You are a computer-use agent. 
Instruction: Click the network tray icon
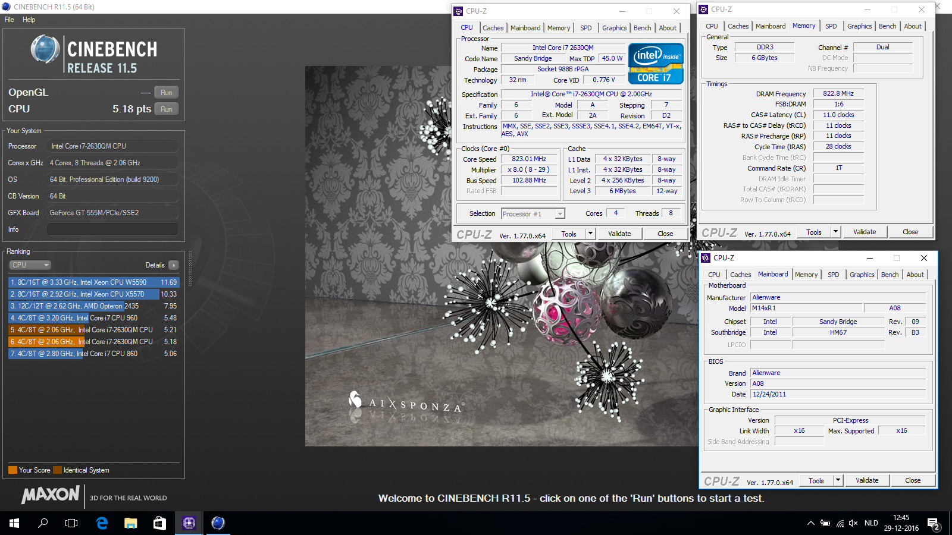pyautogui.click(x=840, y=523)
